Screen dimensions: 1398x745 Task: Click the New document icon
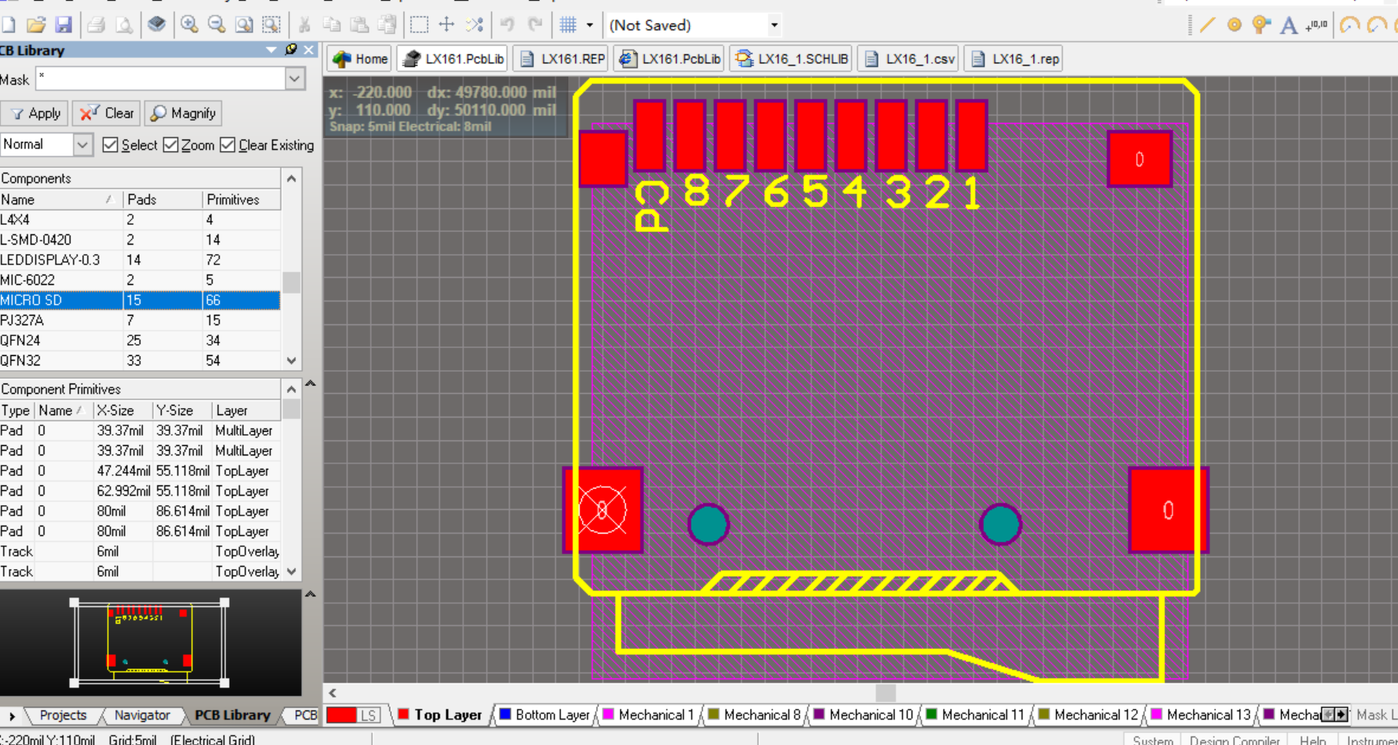point(8,24)
